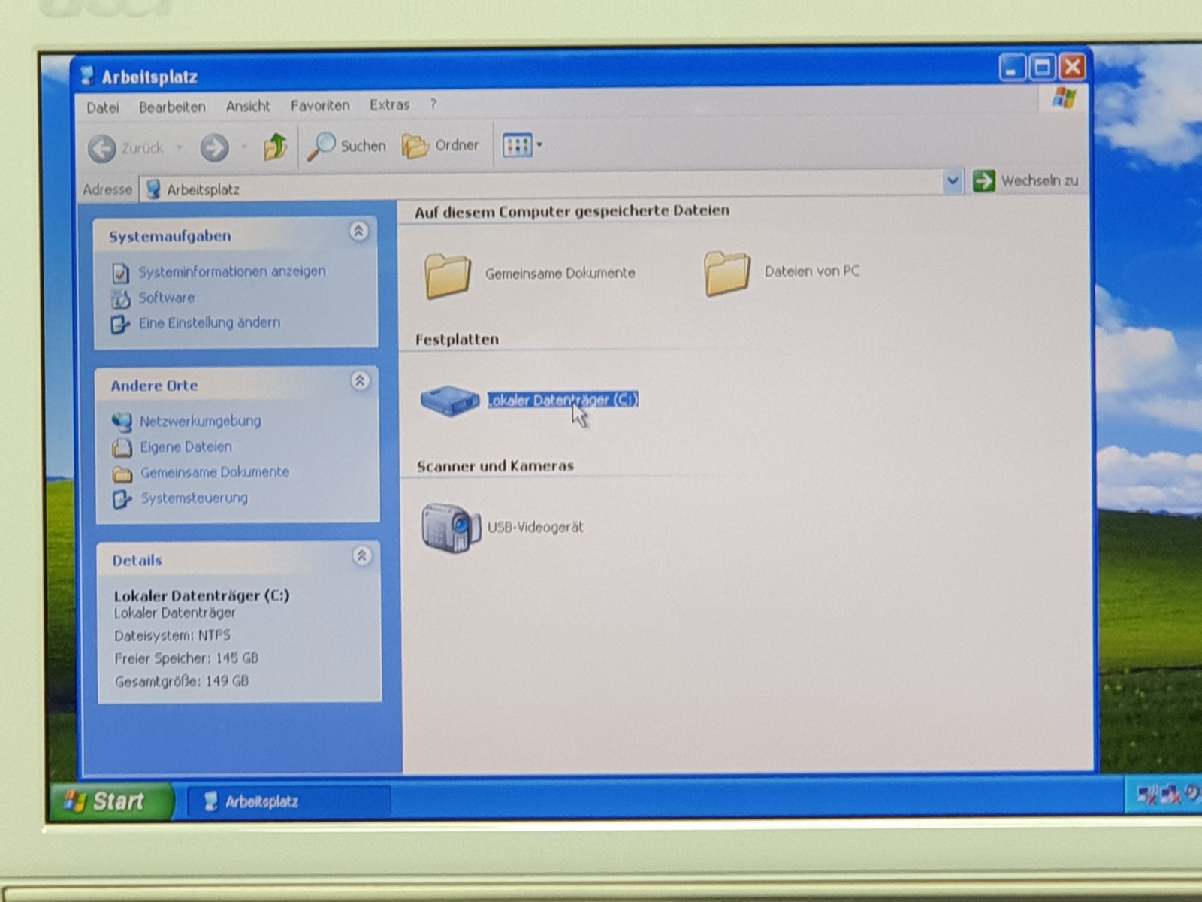Screen dimensions: 1202x902
Task: Click Systeminformationen anzeigen link
Action: tap(231, 271)
